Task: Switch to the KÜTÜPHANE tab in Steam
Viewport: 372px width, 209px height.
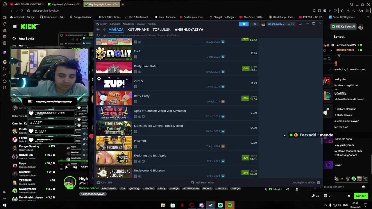Action: pos(138,30)
